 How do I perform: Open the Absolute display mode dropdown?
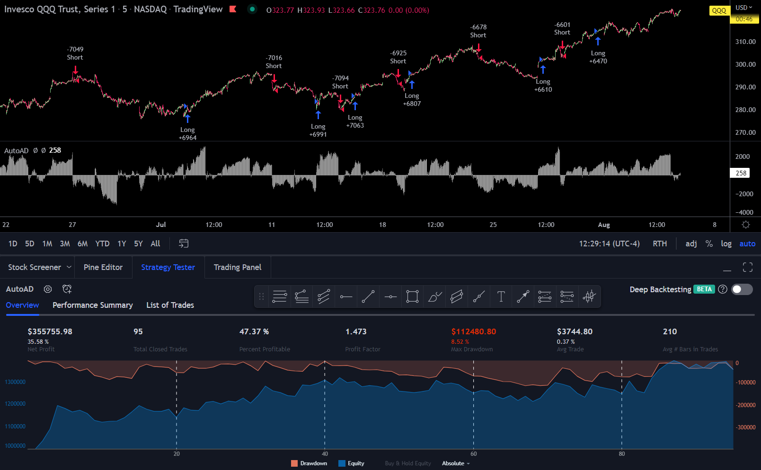[456, 463]
